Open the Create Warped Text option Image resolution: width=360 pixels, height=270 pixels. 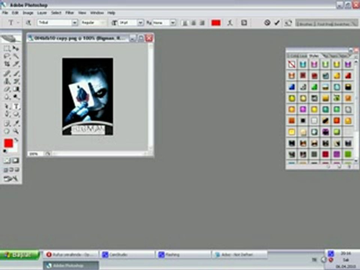coord(230,23)
